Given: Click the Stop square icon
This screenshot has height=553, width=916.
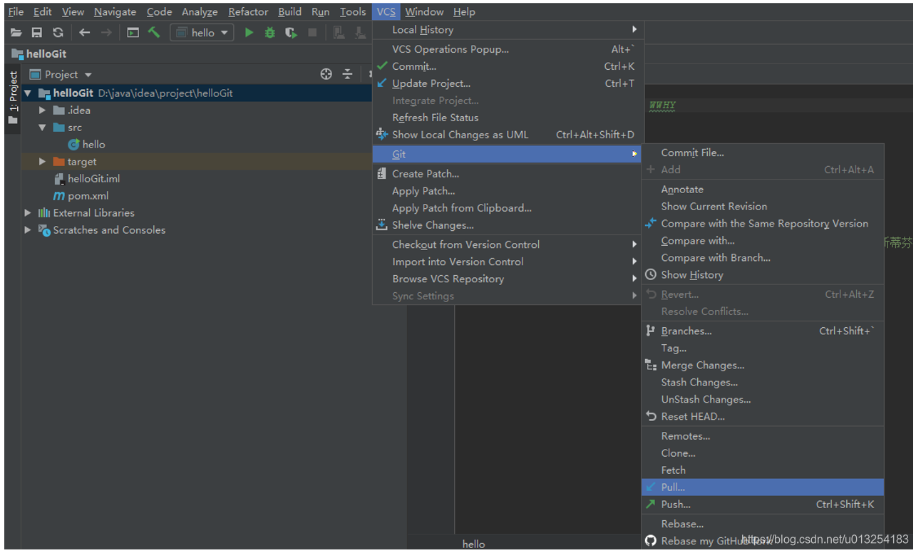Looking at the screenshot, I should click(312, 33).
